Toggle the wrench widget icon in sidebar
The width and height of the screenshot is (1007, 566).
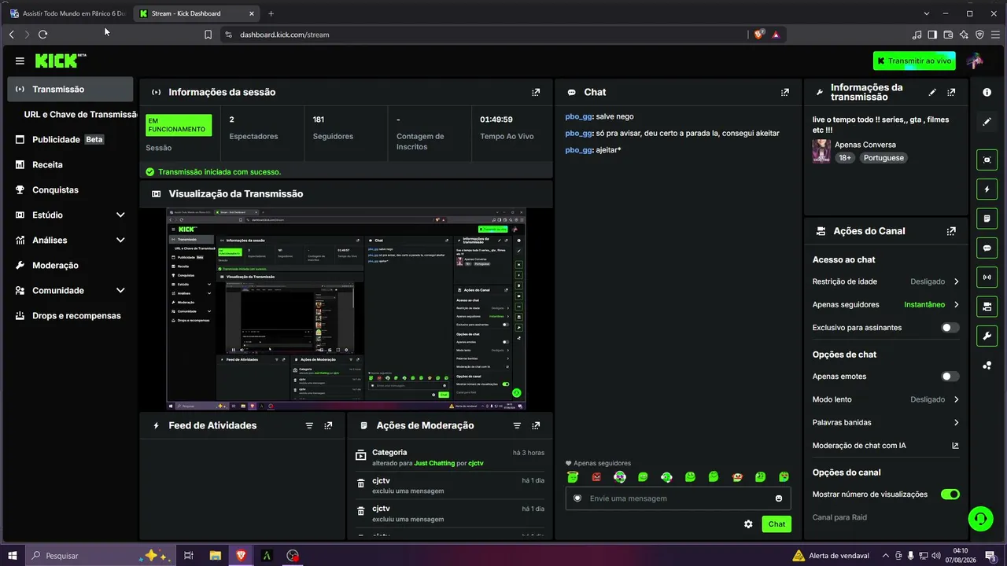pyautogui.click(x=987, y=336)
